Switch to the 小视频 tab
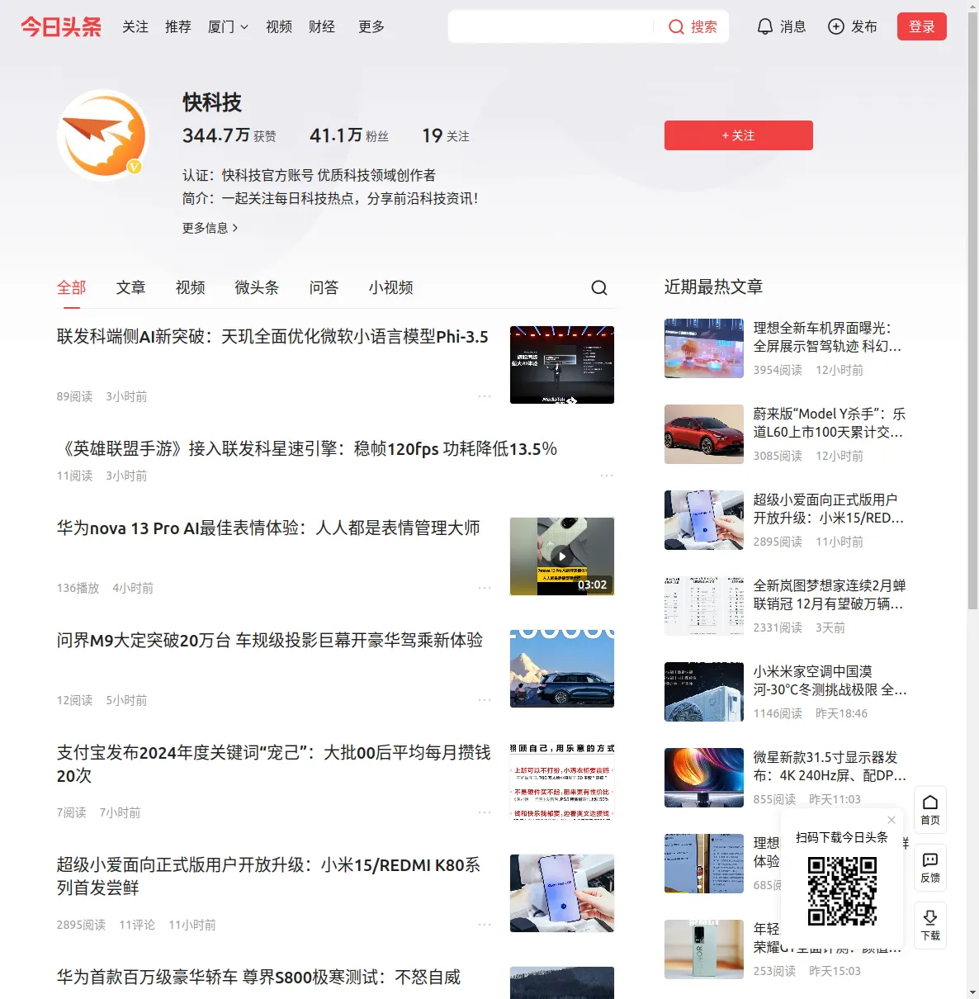 click(x=391, y=287)
